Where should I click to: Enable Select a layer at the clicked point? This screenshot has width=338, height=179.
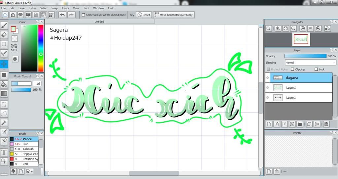click(x=84, y=15)
